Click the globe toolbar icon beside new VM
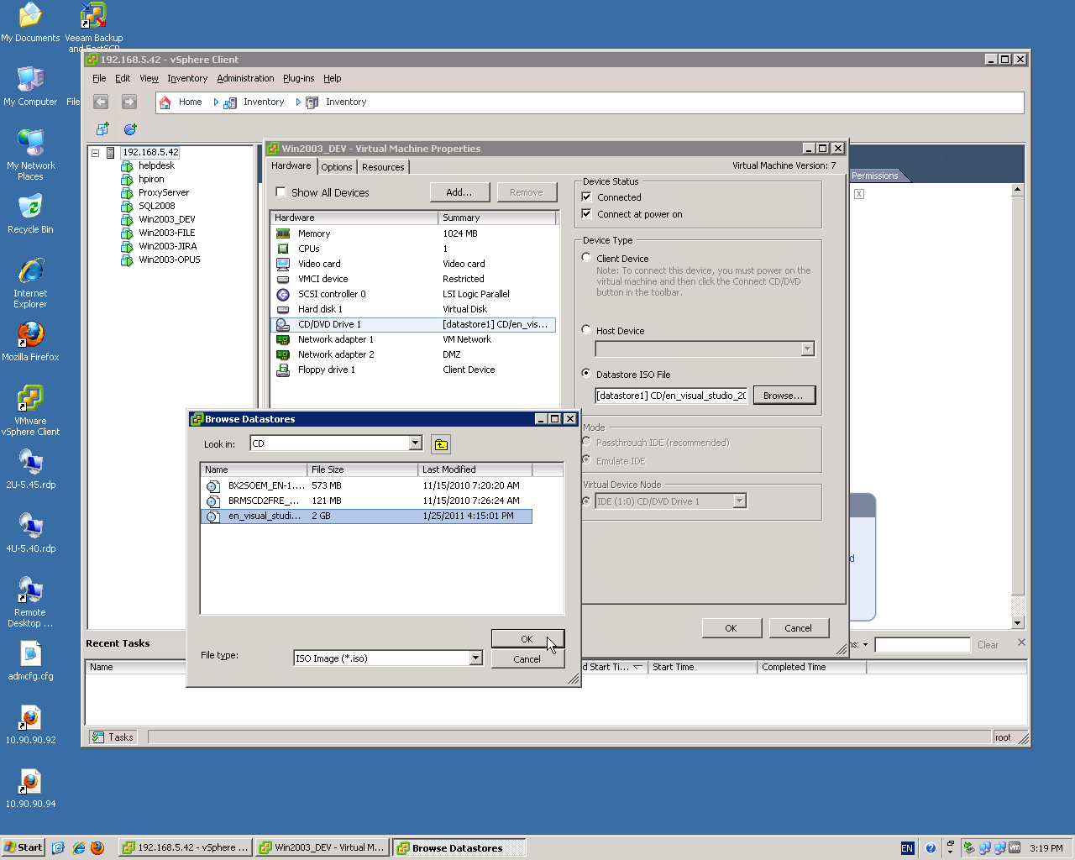 (x=130, y=129)
